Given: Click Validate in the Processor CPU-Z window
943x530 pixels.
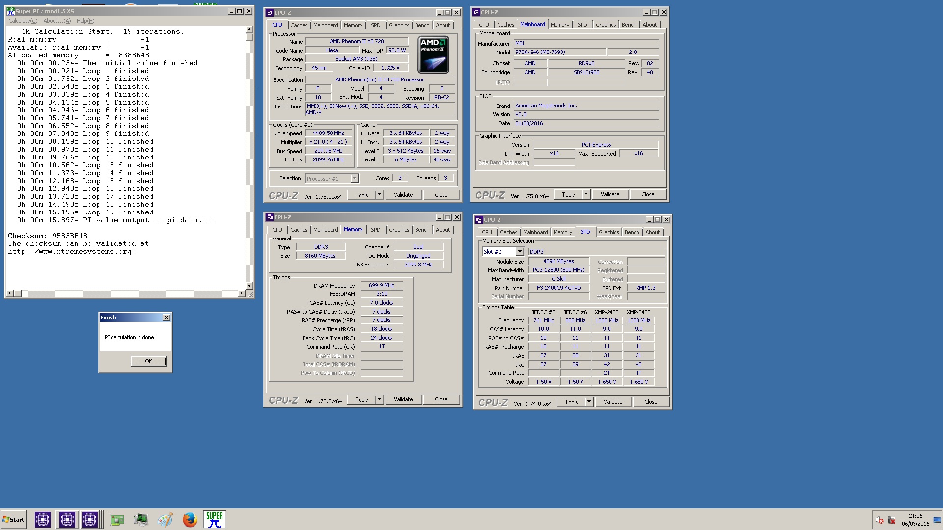Looking at the screenshot, I should click(403, 195).
